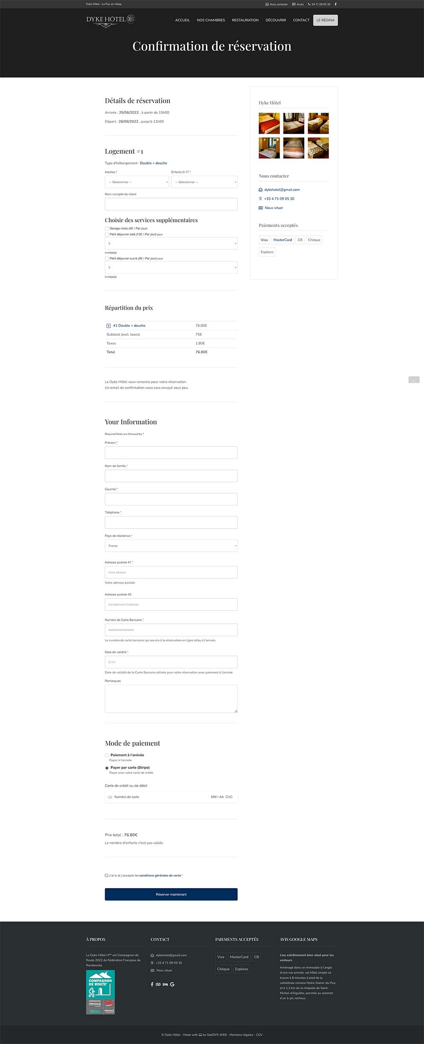
Task: Accept the conditions générales de vente checkbox
Action: pos(106,876)
